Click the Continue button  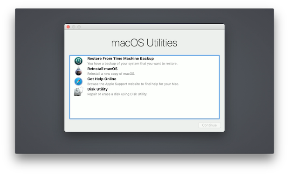click(x=209, y=125)
